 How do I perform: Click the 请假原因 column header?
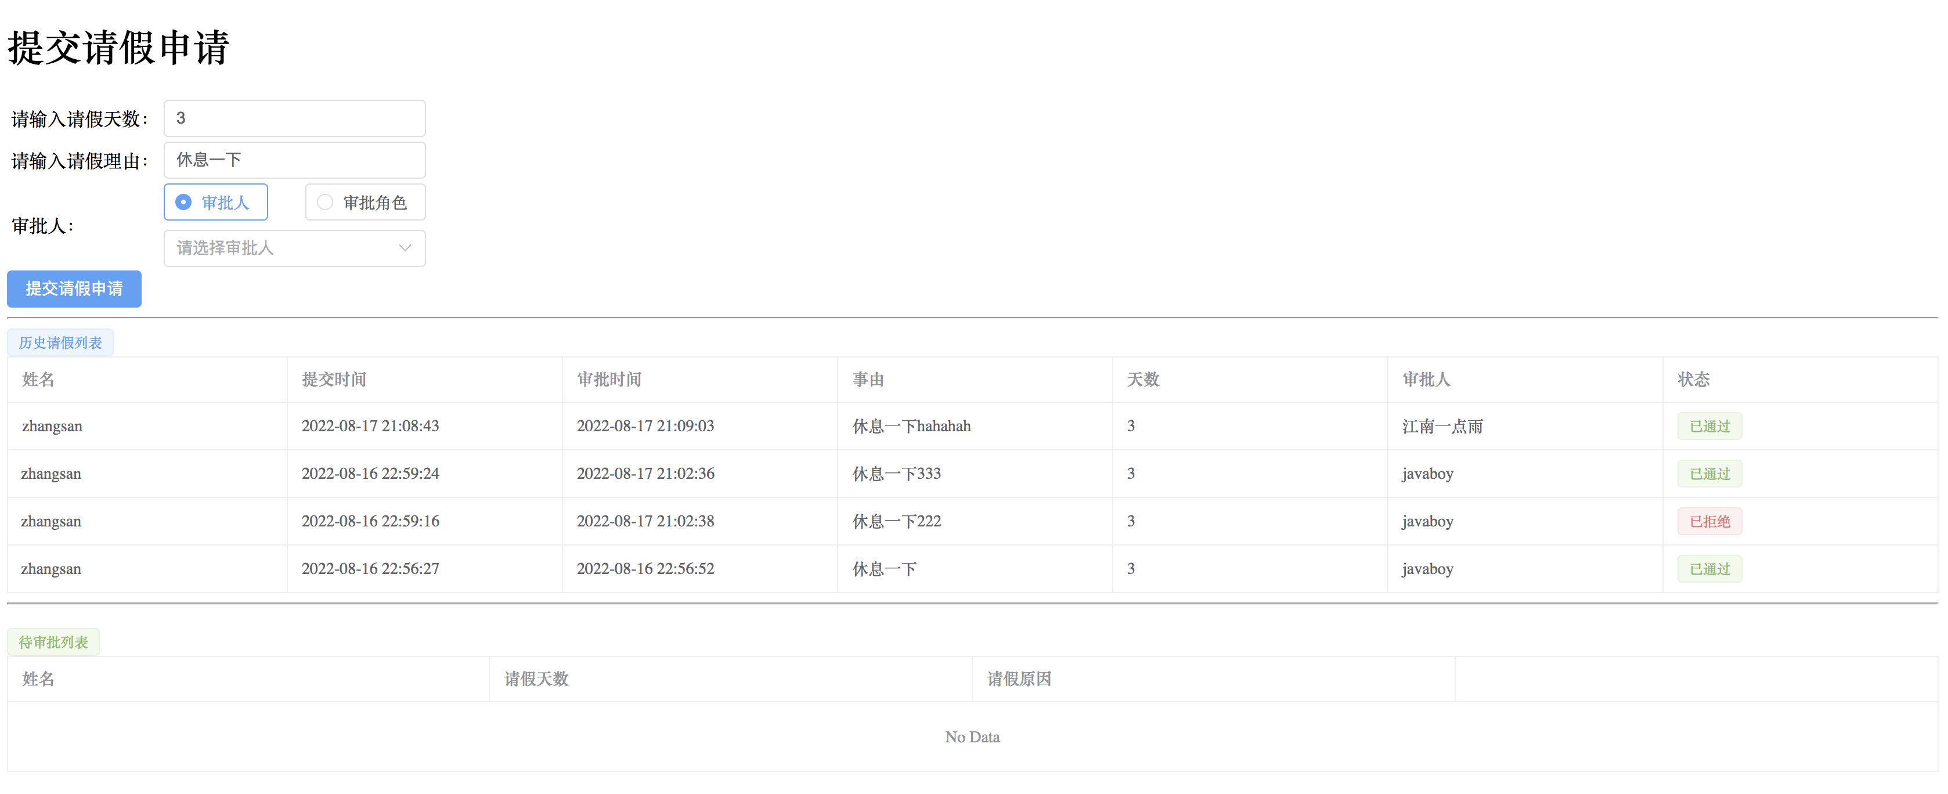[1019, 678]
